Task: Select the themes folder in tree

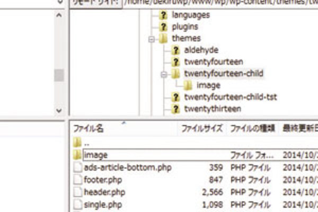Action: 186,39
